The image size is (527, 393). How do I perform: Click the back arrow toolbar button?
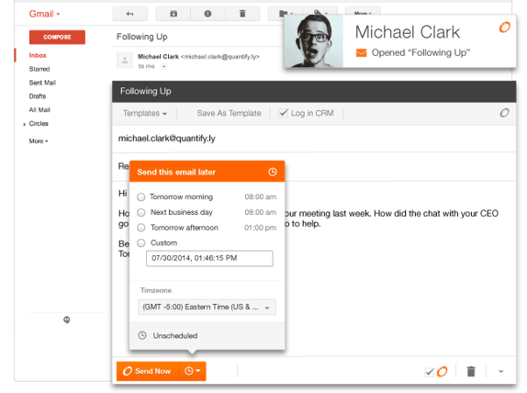pos(129,14)
